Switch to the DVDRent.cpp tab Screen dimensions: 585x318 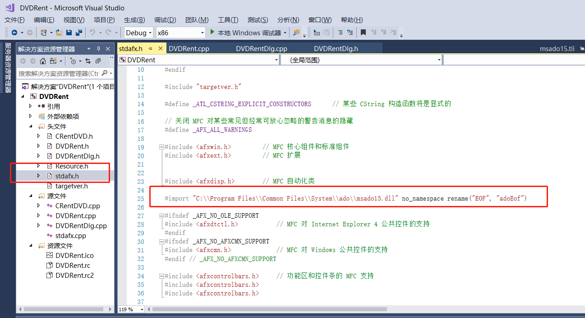[189, 48]
